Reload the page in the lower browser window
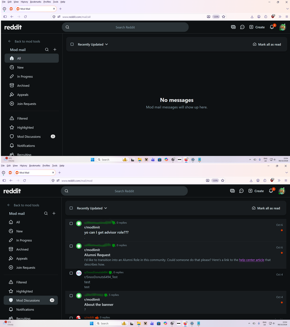This screenshot has height=327, width=290. coord(24,180)
